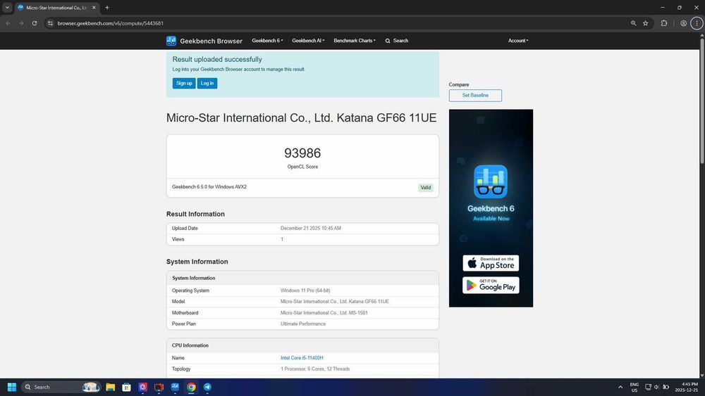Click the Sign up button
The image size is (705, 396).
[184, 84]
